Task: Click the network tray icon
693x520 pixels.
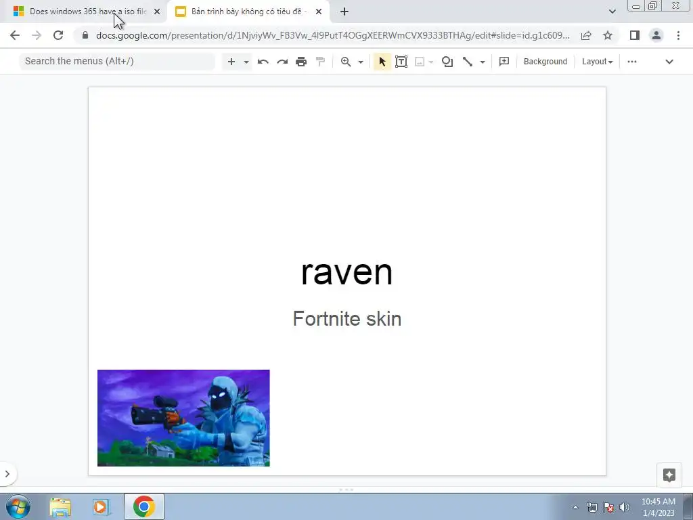Action: [591, 507]
